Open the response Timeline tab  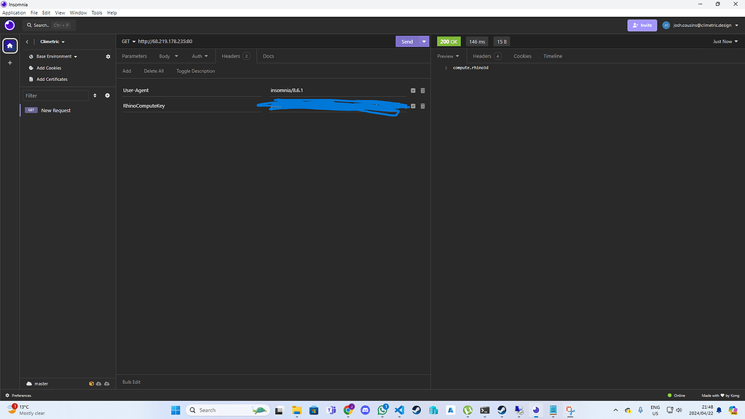(553, 56)
